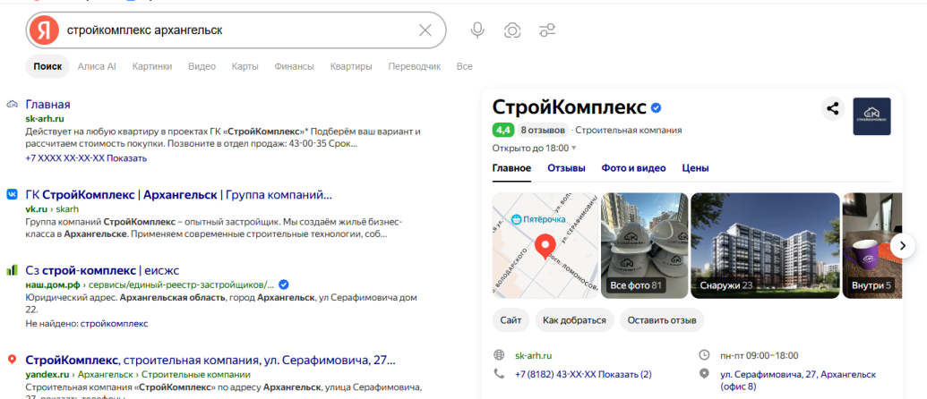Image resolution: width=927 pixels, height=399 pixels.
Task: Click the 'стройкомплекс' not-found link
Action: [114, 324]
